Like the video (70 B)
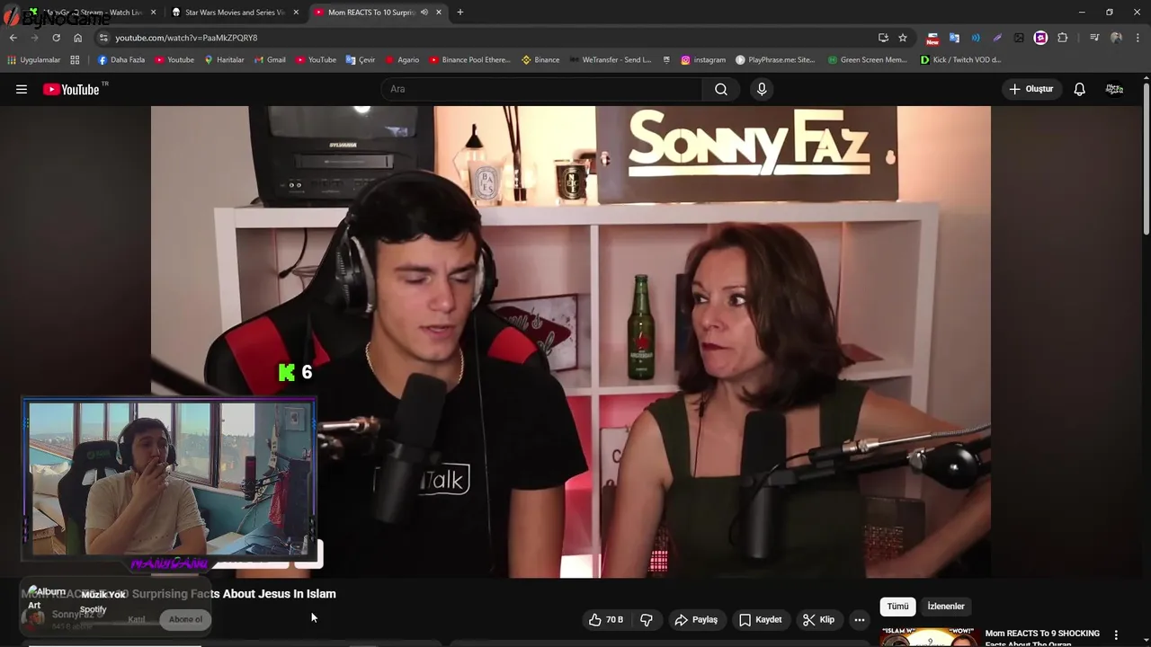The width and height of the screenshot is (1151, 647). pos(606,619)
